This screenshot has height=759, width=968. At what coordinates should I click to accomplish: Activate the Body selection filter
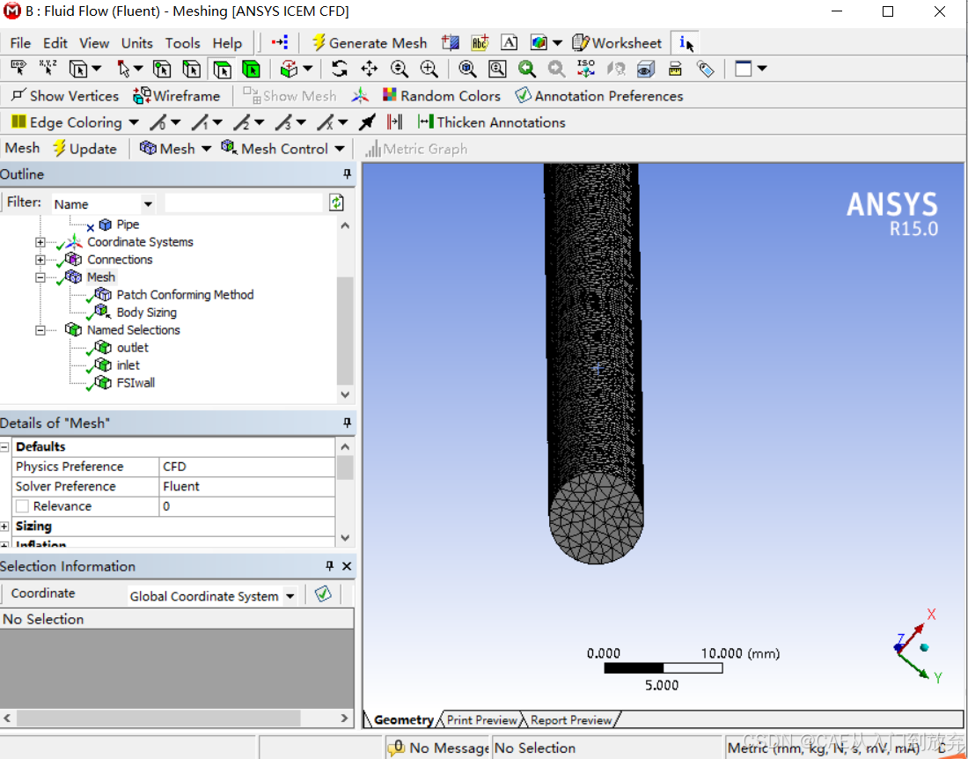[251, 69]
